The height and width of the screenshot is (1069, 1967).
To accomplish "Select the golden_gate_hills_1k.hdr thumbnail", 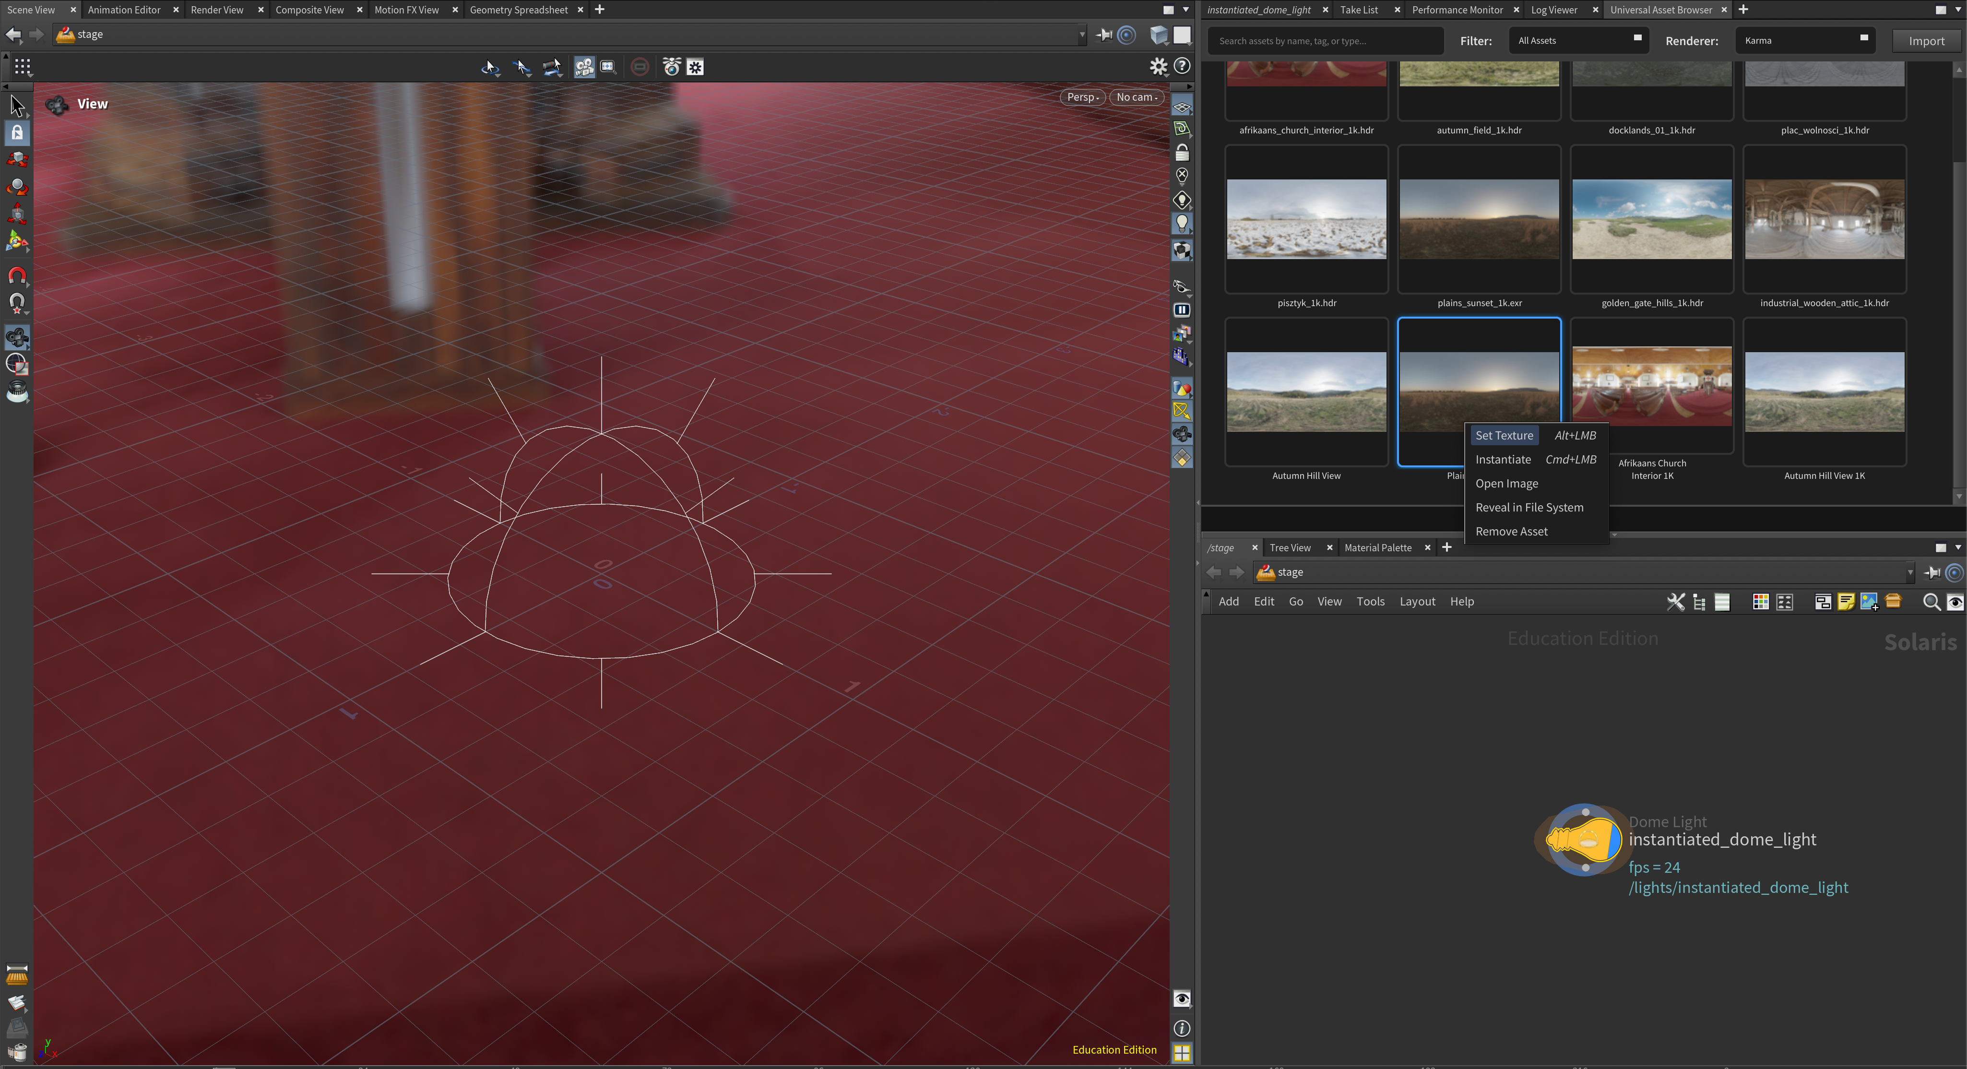I will 1652,220.
